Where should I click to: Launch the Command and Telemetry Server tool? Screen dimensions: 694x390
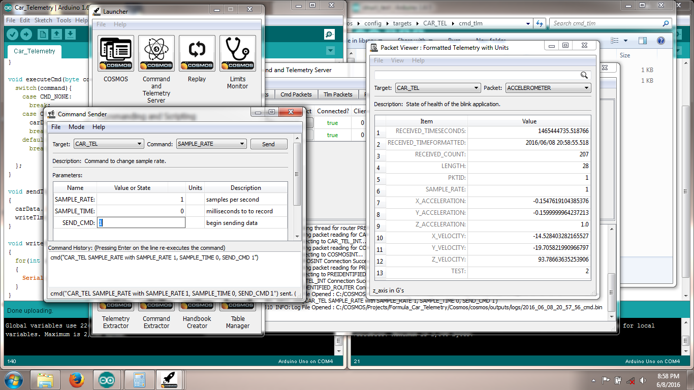click(x=156, y=53)
